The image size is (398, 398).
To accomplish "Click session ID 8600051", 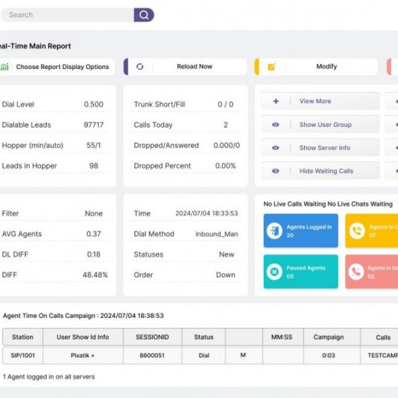I will tap(152, 355).
